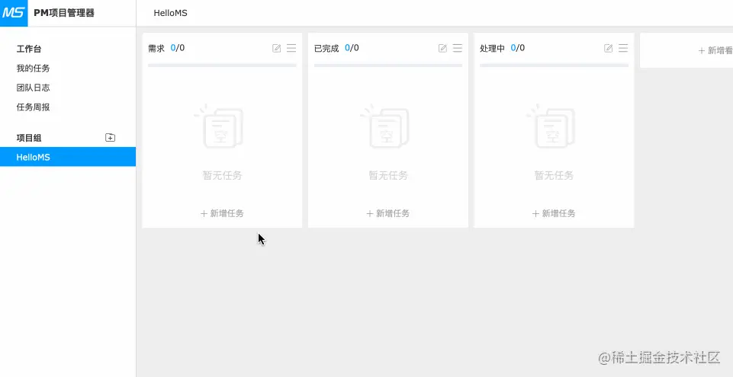This screenshot has width=733, height=377.
Task: Click the 已完成 column progress bar
Action: 388,65
